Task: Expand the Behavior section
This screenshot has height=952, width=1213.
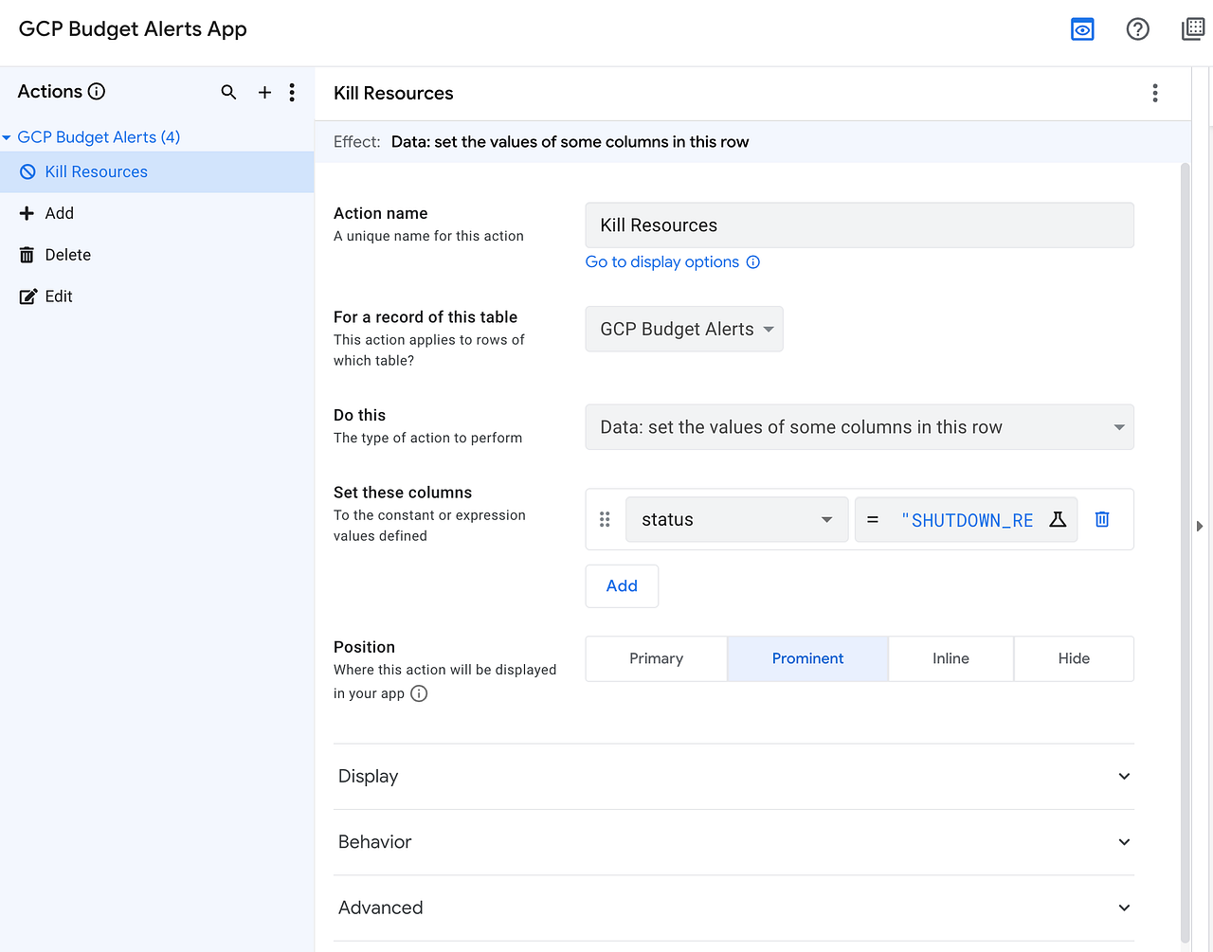Action: [733, 842]
